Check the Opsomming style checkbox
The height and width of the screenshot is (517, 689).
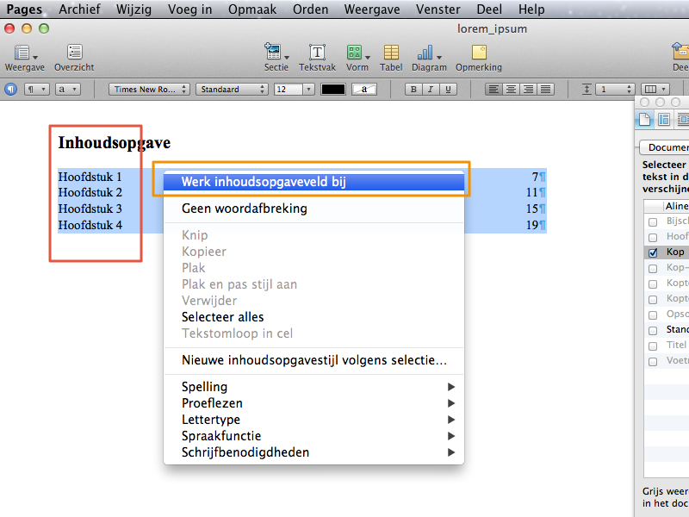pos(653,315)
